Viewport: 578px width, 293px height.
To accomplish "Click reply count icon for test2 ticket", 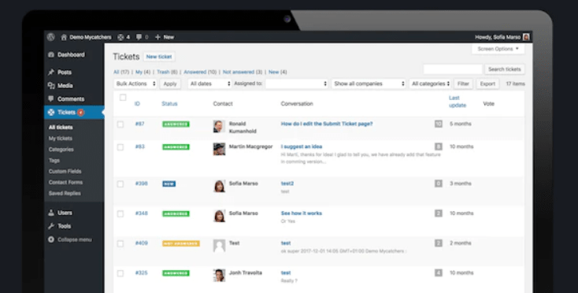I will coord(439,184).
